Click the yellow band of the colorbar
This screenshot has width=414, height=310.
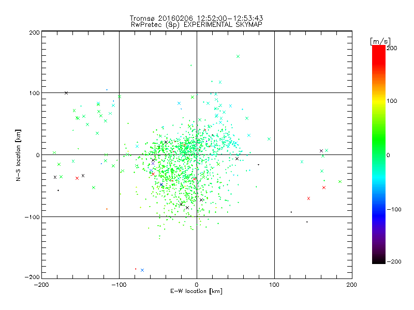379,101
